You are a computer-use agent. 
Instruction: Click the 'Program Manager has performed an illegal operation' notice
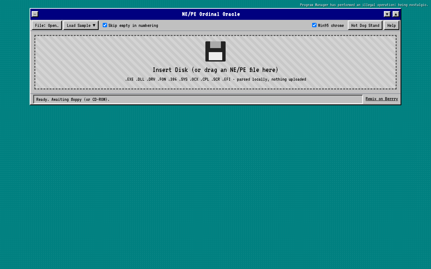[364, 5]
